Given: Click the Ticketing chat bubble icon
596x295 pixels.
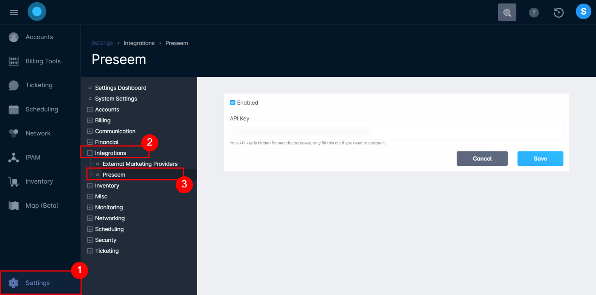Looking at the screenshot, I should 14,85.
